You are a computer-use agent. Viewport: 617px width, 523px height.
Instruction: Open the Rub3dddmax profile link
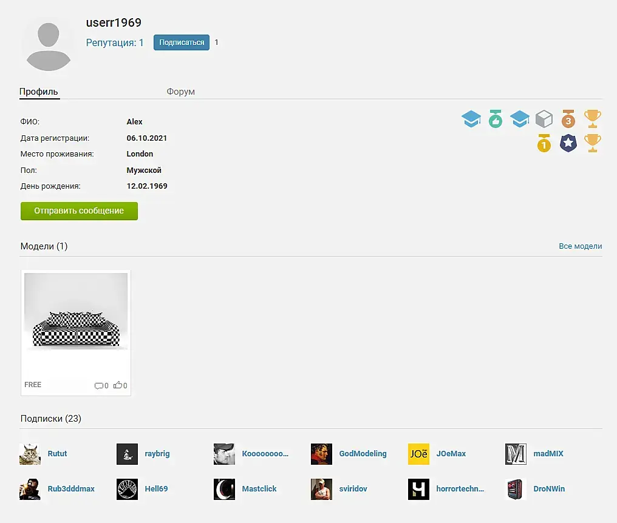click(71, 489)
